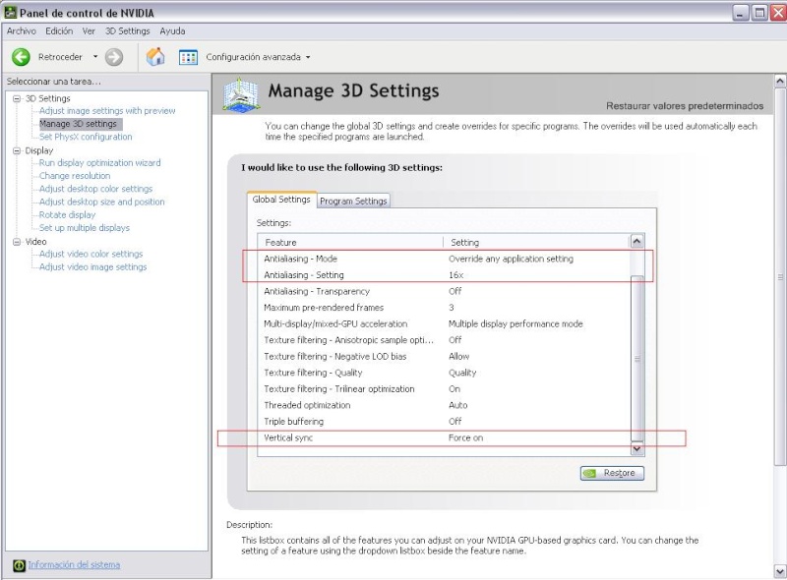Click the grey forward arrow icon
This screenshot has height=580, width=787.
[x=114, y=57]
